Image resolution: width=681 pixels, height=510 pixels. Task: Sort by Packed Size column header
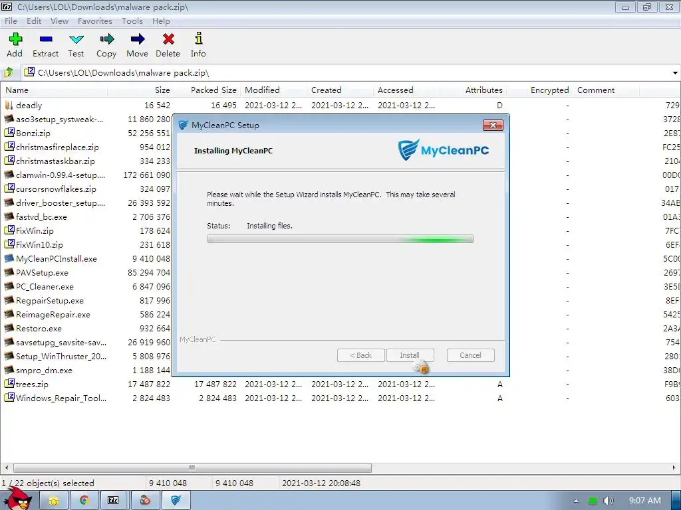pyautogui.click(x=207, y=90)
